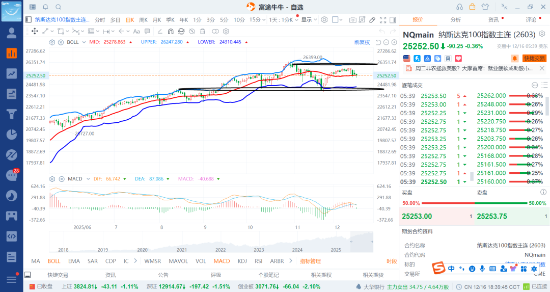Take a chart screenshot with camera icon
This screenshot has width=550, height=292.
click(352, 20)
